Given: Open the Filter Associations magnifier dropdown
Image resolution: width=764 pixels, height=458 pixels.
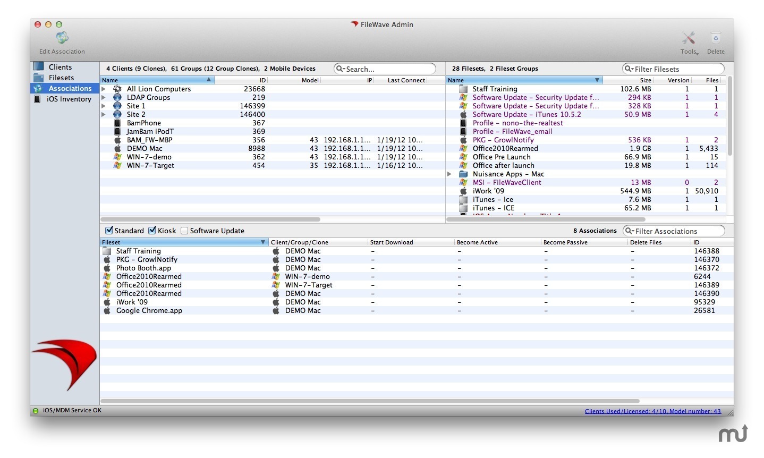Looking at the screenshot, I should (x=630, y=231).
